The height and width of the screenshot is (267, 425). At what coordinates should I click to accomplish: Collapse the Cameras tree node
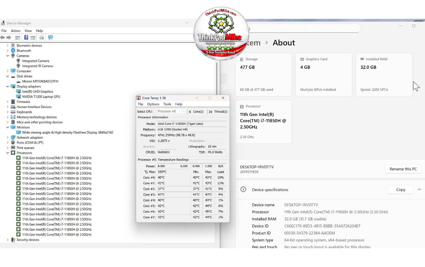point(8,56)
